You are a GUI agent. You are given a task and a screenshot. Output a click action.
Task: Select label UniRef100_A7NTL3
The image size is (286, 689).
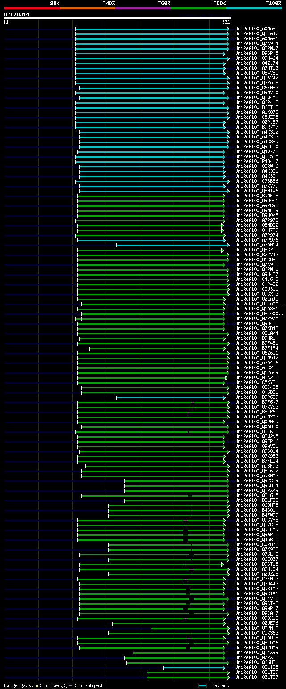click(x=257, y=68)
